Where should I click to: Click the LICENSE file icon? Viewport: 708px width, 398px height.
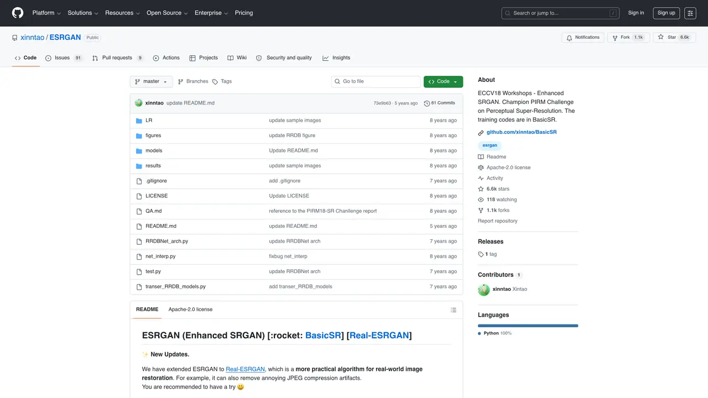tap(139, 196)
